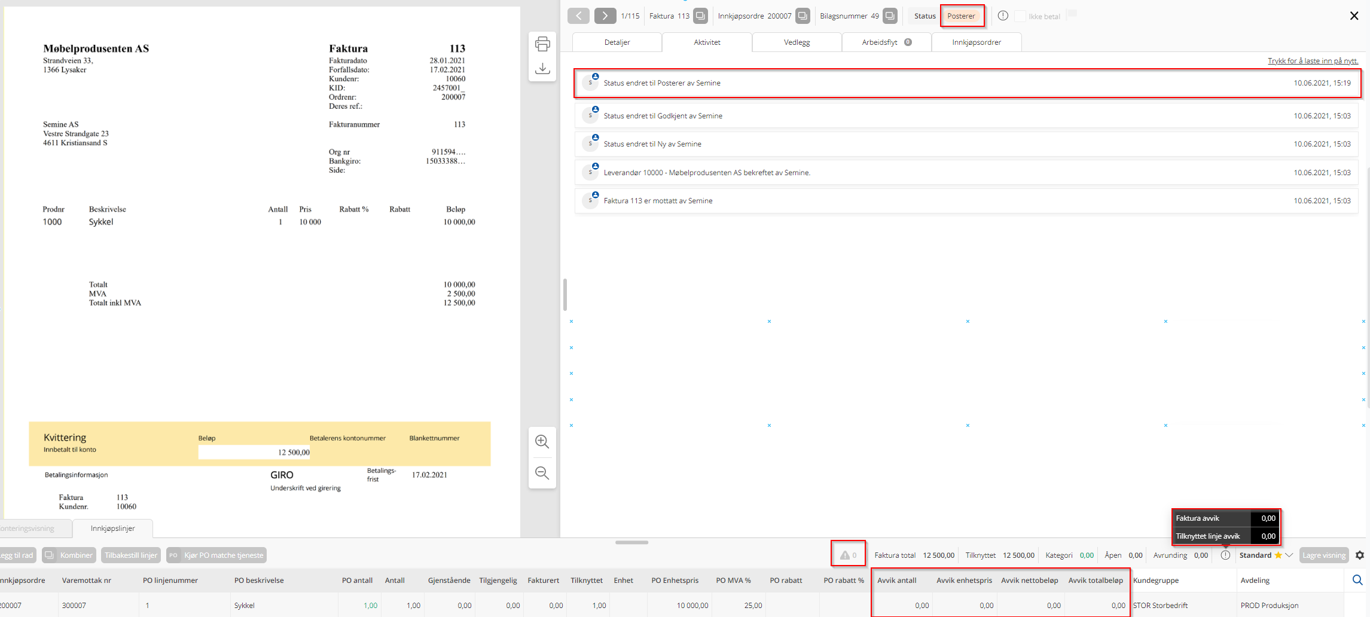Image resolution: width=1370 pixels, height=617 pixels.
Task: Open table settings gear icon
Action: point(1359,555)
